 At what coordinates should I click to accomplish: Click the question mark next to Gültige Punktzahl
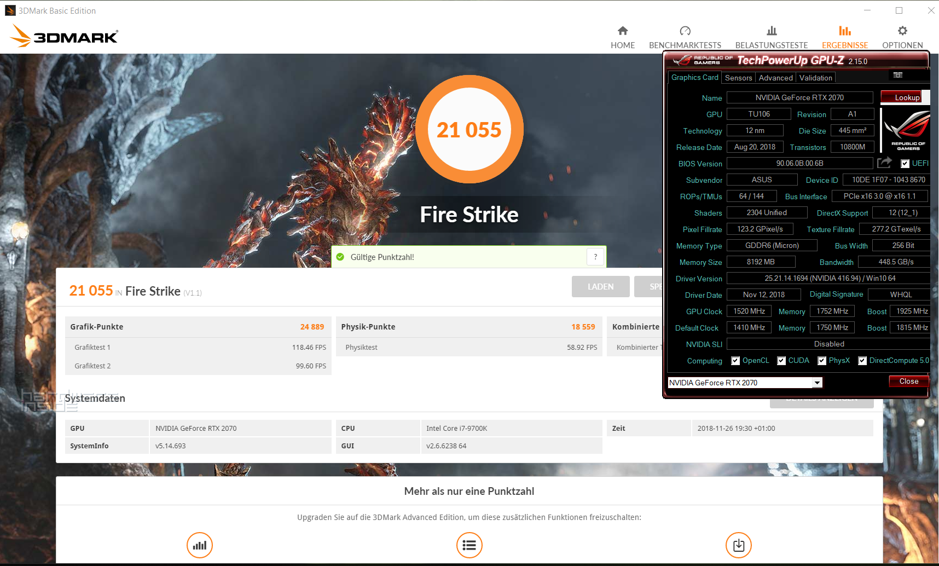pyautogui.click(x=595, y=256)
